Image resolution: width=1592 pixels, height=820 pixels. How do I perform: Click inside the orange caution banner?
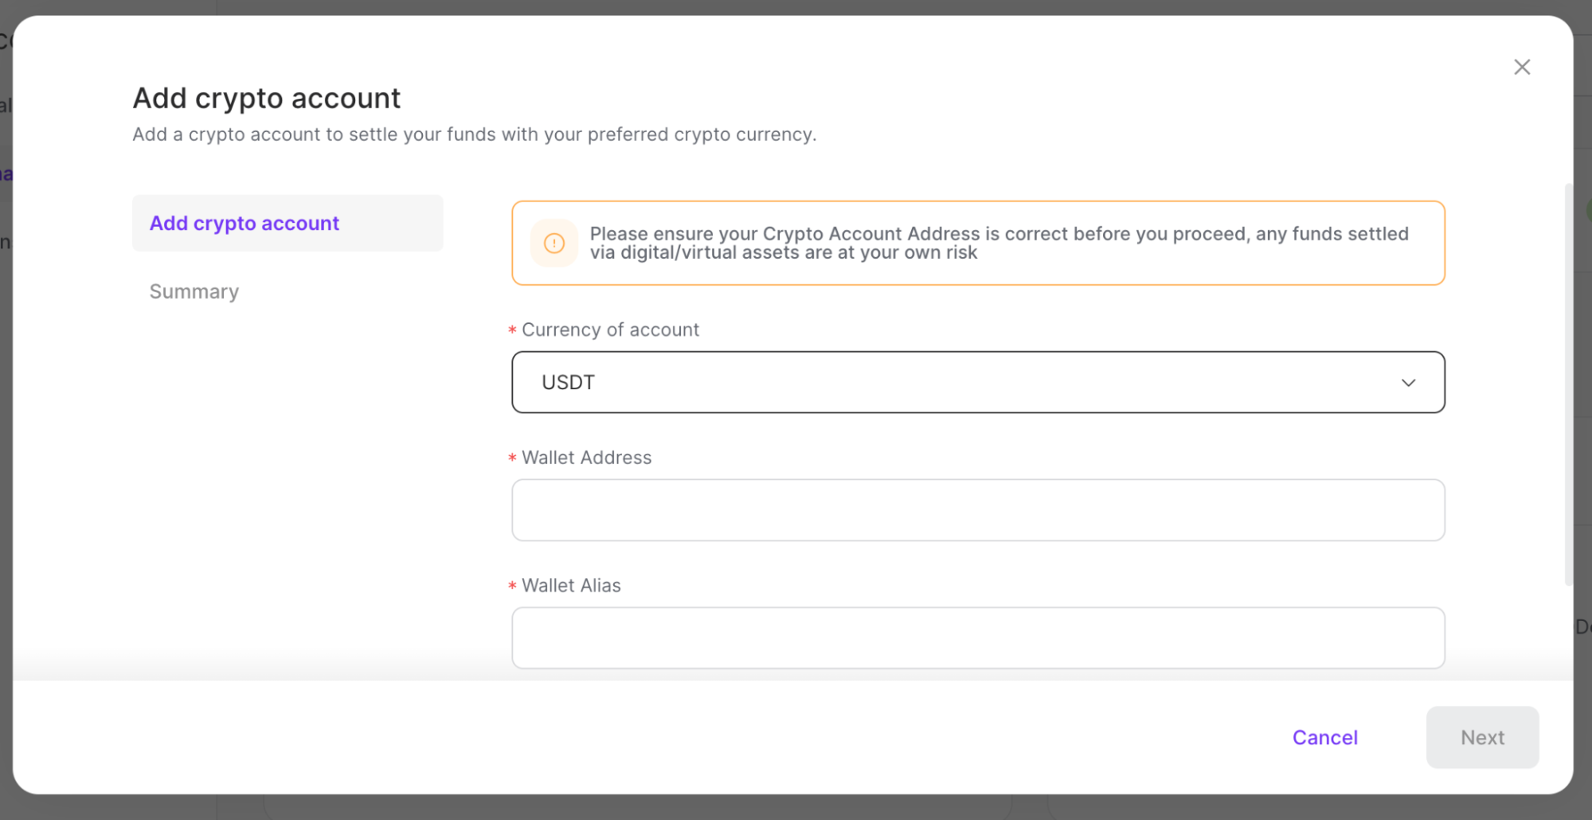978,243
